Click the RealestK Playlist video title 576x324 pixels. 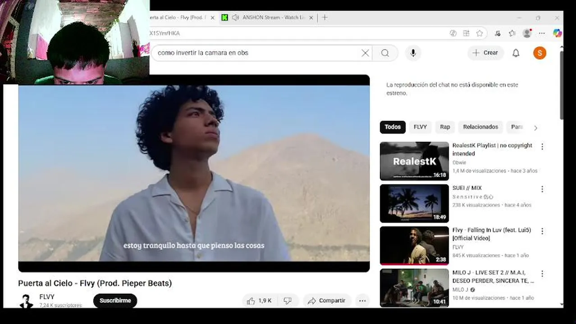click(x=492, y=149)
